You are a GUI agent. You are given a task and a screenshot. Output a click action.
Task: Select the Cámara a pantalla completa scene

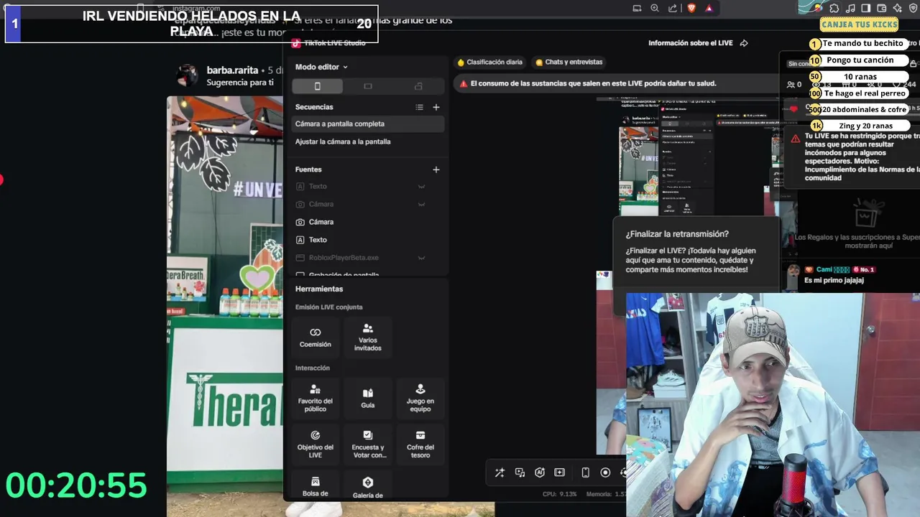click(368, 124)
